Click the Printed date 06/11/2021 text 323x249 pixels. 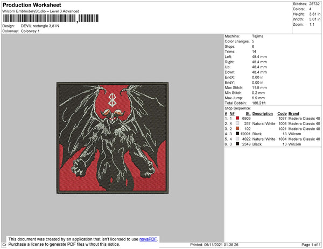214,245
